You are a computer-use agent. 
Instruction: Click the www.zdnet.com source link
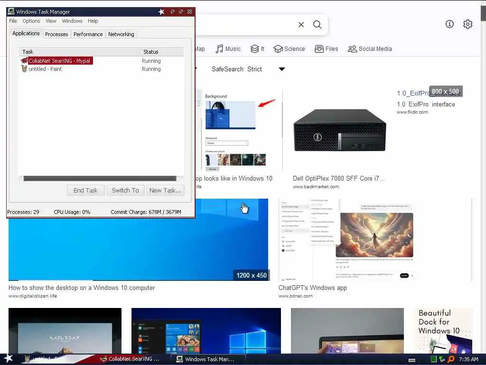click(x=295, y=296)
